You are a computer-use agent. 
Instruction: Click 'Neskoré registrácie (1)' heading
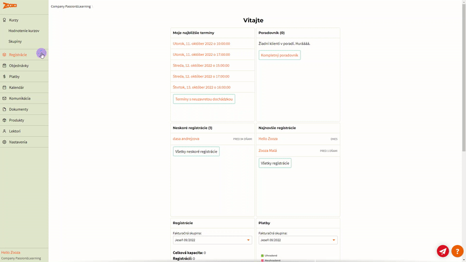point(193,128)
